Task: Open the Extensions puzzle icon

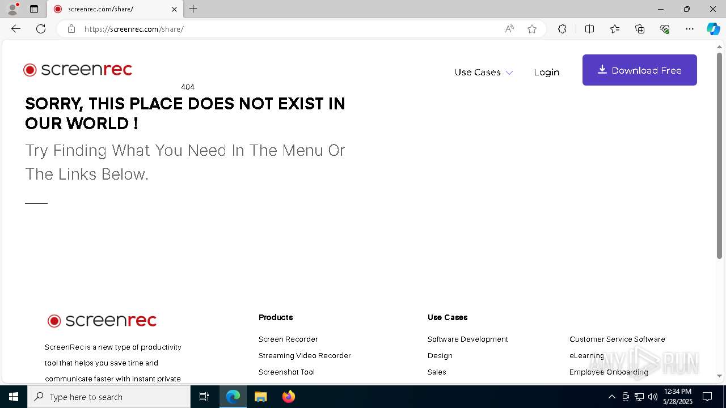Action: tap(562, 29)
